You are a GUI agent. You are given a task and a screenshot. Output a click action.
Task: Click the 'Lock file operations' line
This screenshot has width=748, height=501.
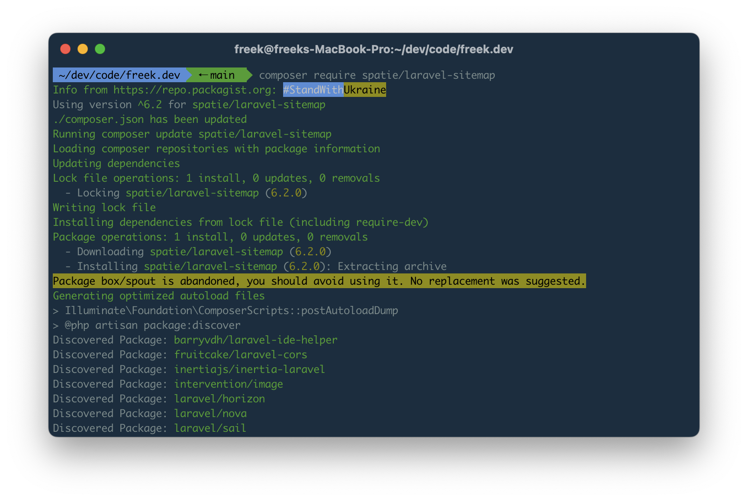pos(216,178)
